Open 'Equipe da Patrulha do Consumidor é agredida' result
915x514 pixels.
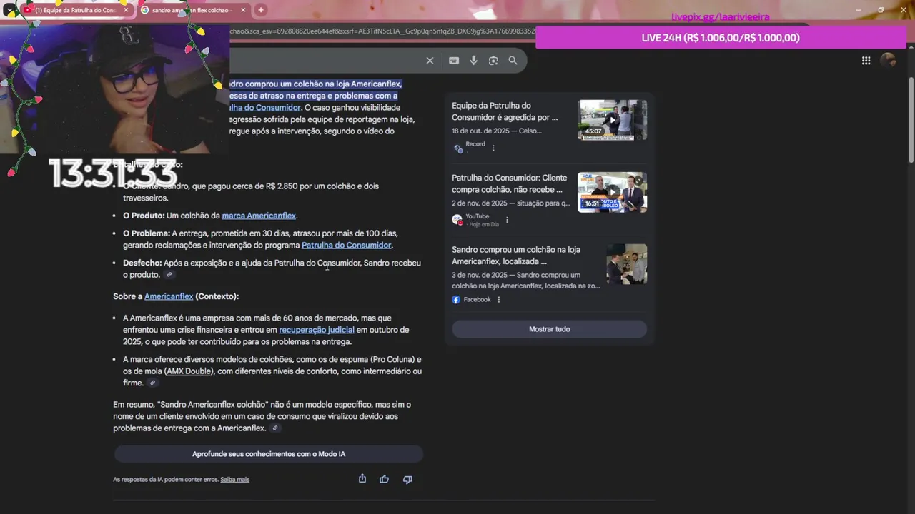pyautogui.click(x=505, y=111)
